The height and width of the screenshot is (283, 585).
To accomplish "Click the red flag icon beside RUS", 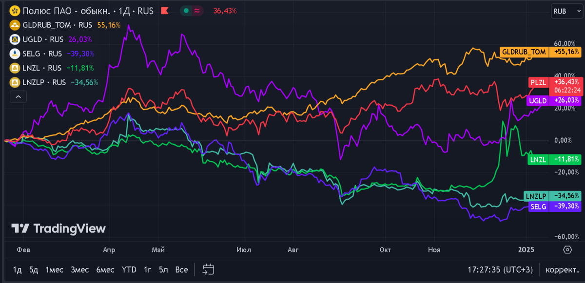I will 165,11.
